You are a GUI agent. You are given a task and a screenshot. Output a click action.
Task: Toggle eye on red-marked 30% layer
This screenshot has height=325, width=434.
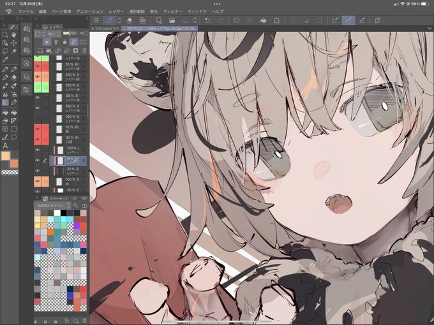click(x=38, y=140)
